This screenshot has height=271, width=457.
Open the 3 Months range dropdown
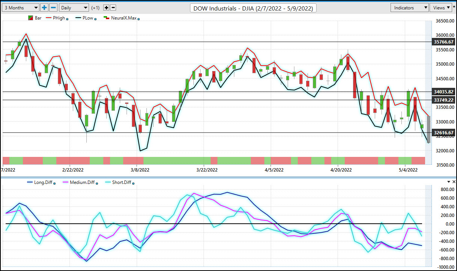(x=20, y=8)
